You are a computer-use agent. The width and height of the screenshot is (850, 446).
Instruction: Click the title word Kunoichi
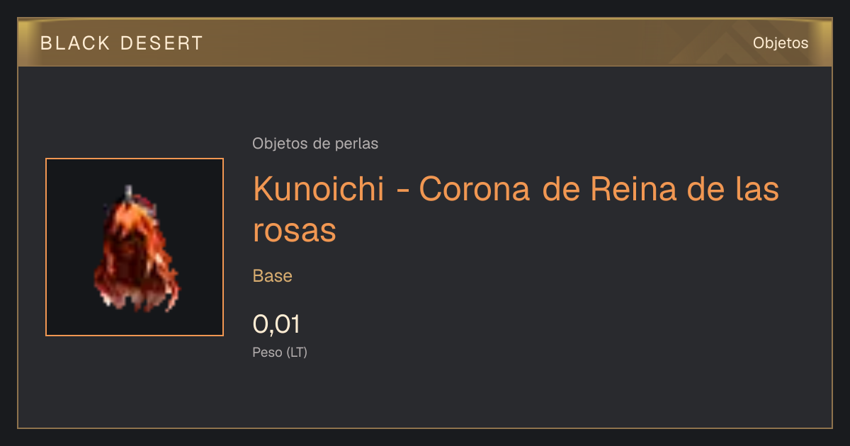point(319,190)
